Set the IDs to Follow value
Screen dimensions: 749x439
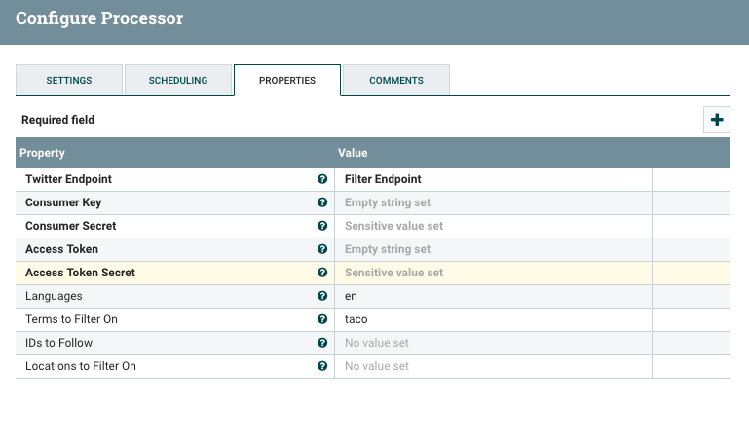point(492,343)
